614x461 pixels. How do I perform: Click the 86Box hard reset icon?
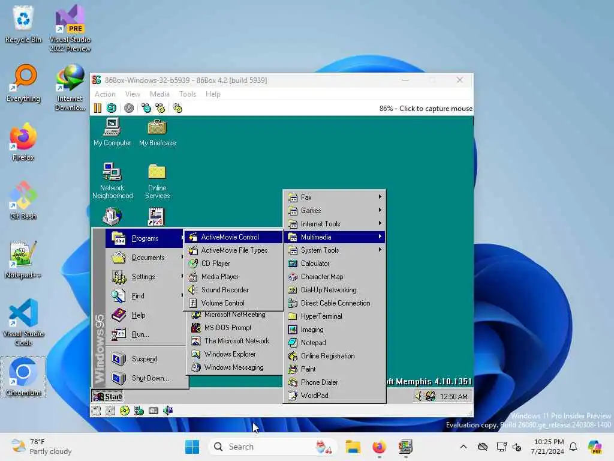pos(112,108)
